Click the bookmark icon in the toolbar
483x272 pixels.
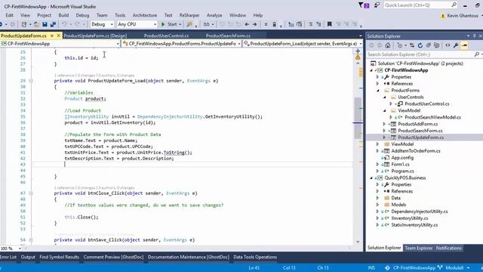329,24
